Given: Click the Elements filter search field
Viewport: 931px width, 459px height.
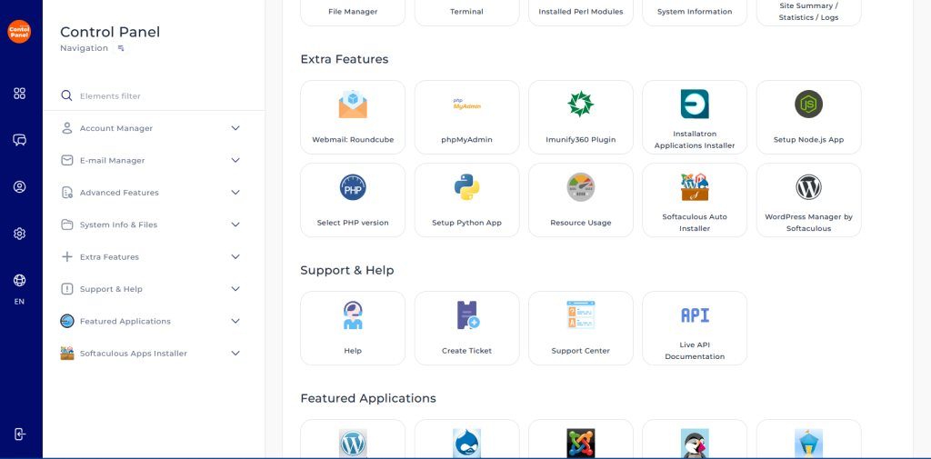Looking at the screenshot, I should coord(155,95).
